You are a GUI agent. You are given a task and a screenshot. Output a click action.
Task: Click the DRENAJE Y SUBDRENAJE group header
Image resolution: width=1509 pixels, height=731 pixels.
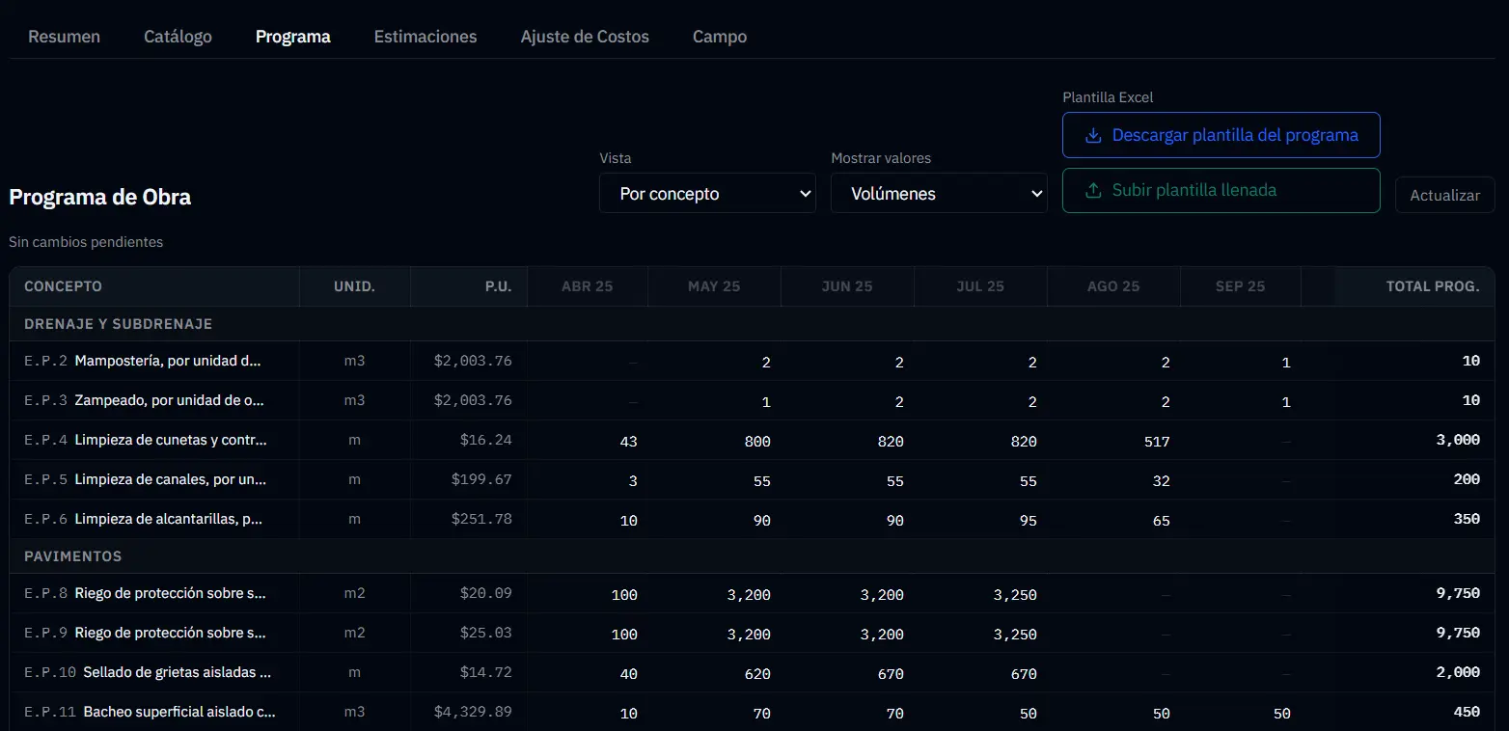118,324
